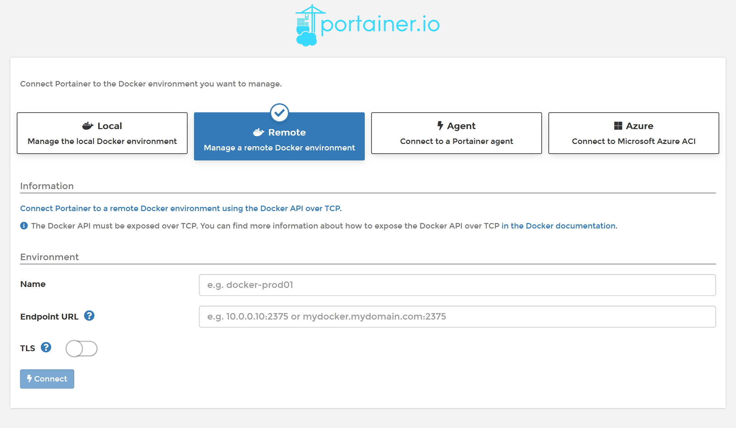Switch to the Agent connection tab
The image size is (736, 428).
coord(456,133)
